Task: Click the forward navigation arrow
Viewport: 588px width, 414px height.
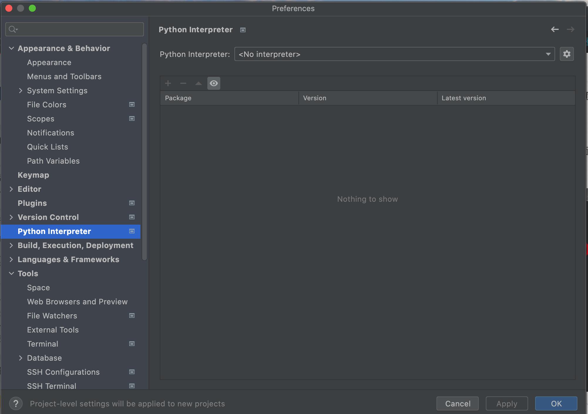Action: click(570, 29)
